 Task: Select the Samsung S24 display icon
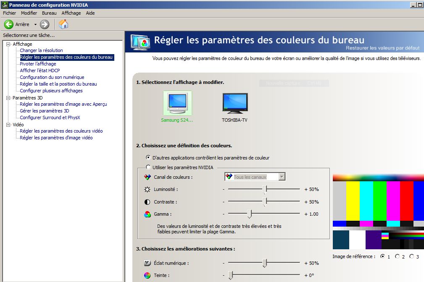(x=177, y=103)
